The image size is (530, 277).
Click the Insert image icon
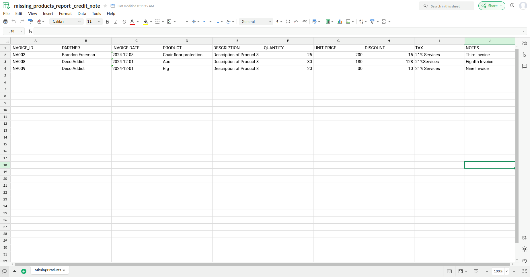click(x=348, y=22)
